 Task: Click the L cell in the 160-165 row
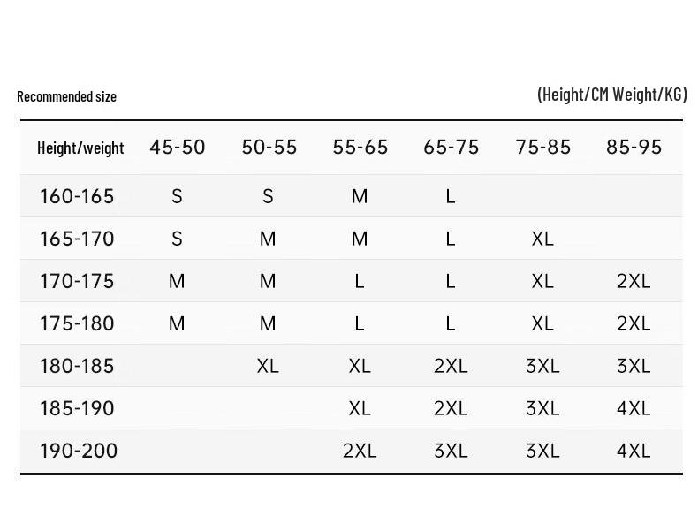(451, 196)
